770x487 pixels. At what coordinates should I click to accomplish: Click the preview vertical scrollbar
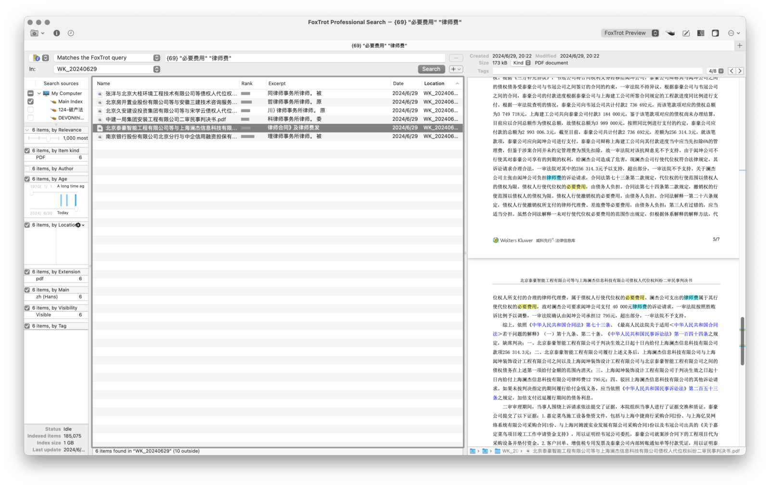click(x=743, y=340)
